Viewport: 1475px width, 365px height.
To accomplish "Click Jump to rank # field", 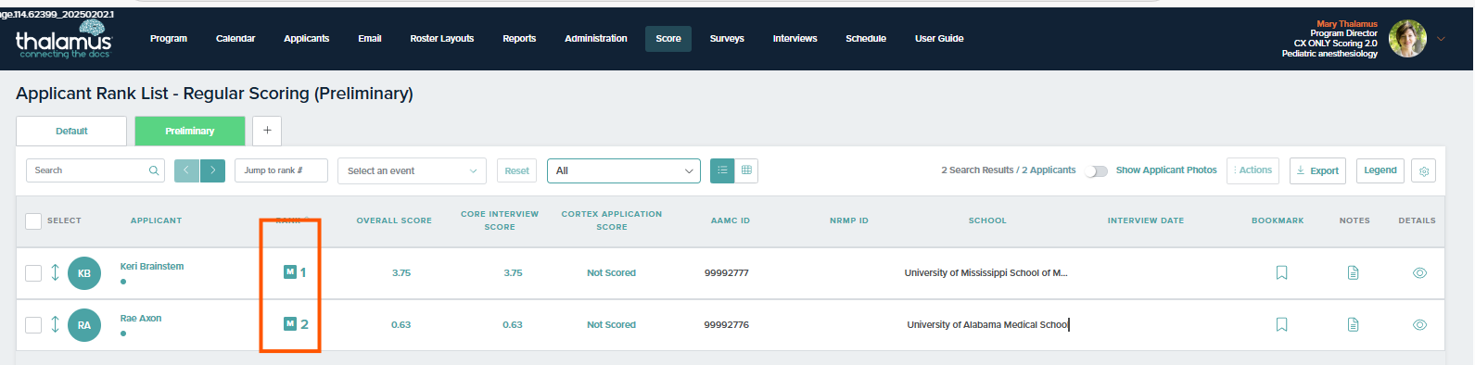I will click(281, 170).
